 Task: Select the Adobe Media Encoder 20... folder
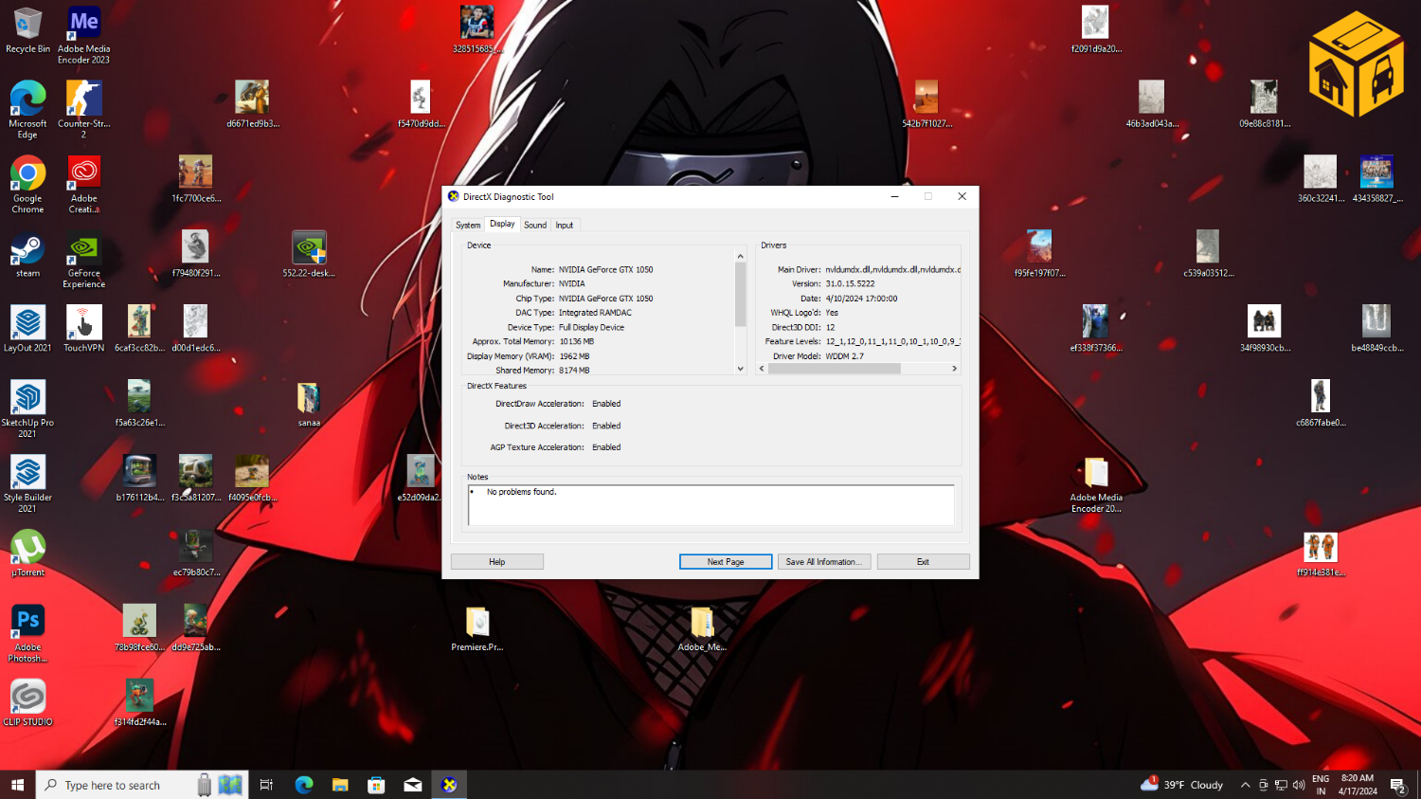click(1096, 483)
